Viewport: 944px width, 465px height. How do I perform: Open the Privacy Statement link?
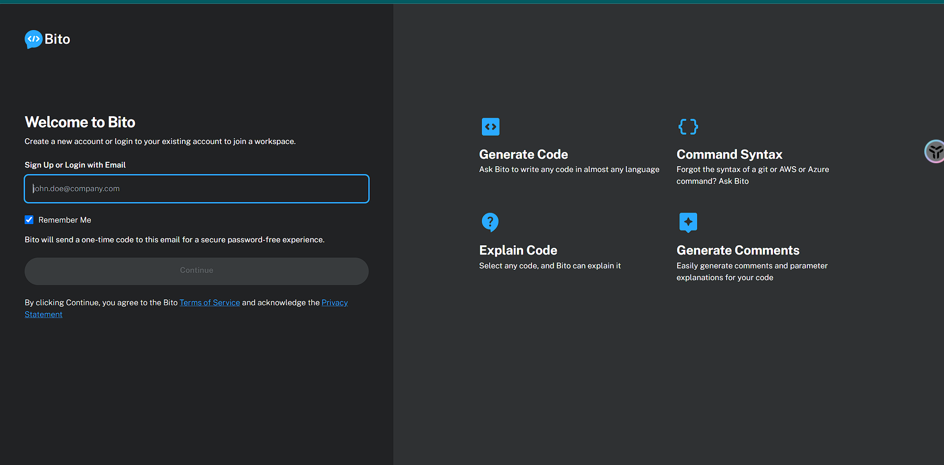pyautogui.click(x=335, y=302)
